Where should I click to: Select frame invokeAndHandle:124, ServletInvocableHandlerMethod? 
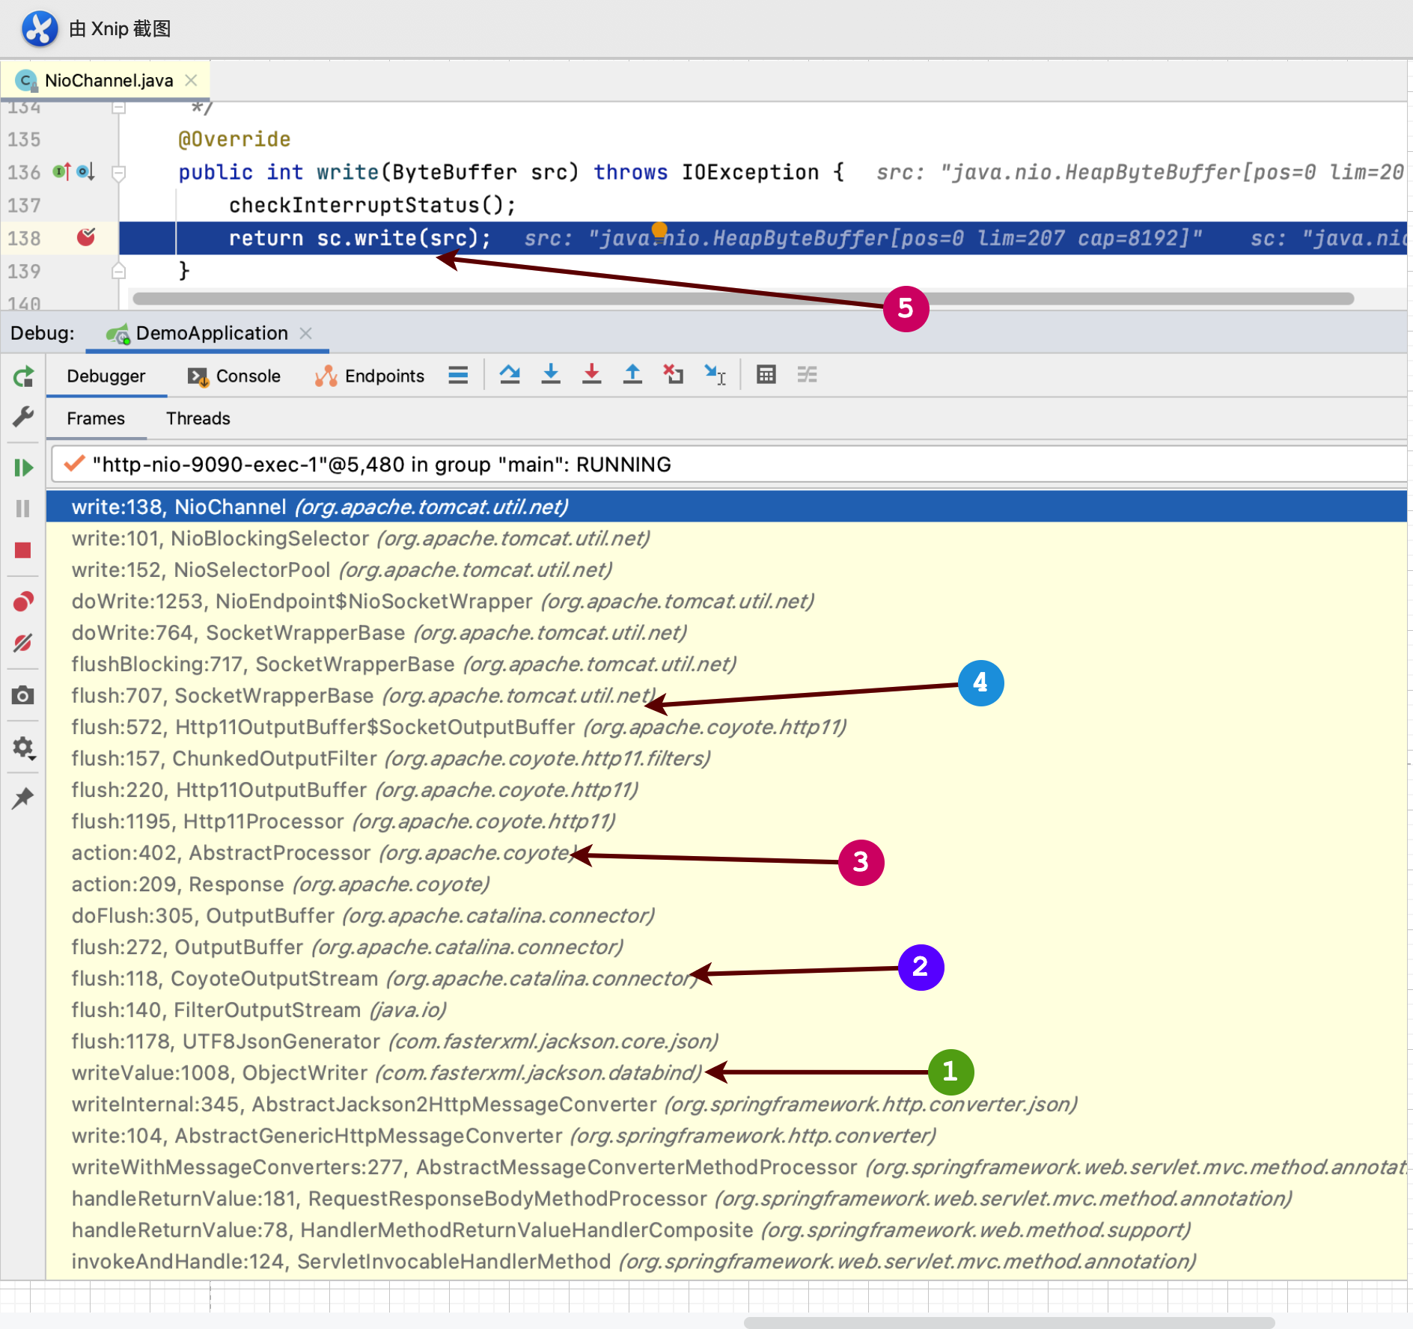coord(726,1261)
